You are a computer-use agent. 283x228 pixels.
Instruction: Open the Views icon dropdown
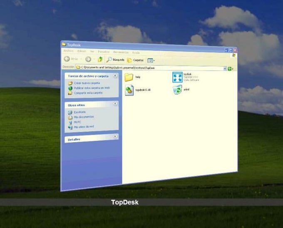click(151, 60)
